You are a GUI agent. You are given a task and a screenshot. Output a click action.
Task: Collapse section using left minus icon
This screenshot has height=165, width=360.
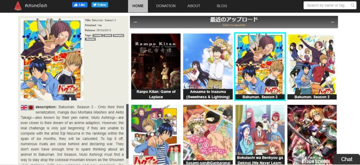click(x=135, y=22)
